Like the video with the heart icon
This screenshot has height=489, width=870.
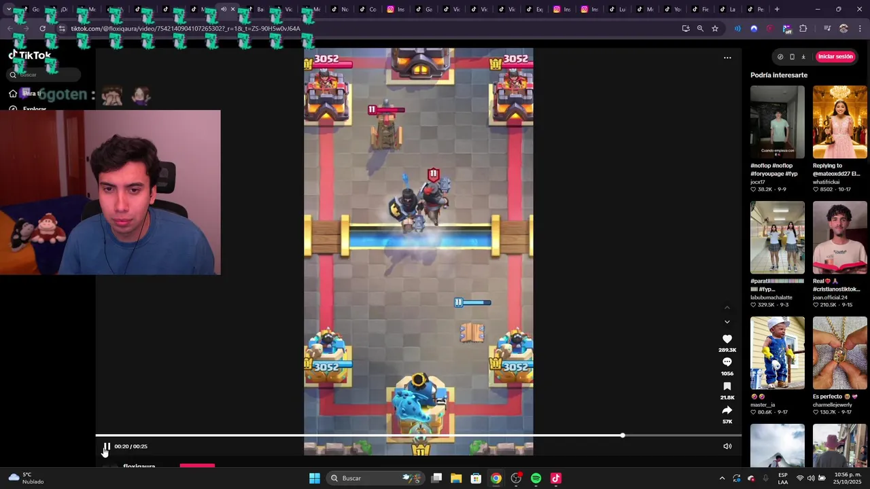click(727, 339)
